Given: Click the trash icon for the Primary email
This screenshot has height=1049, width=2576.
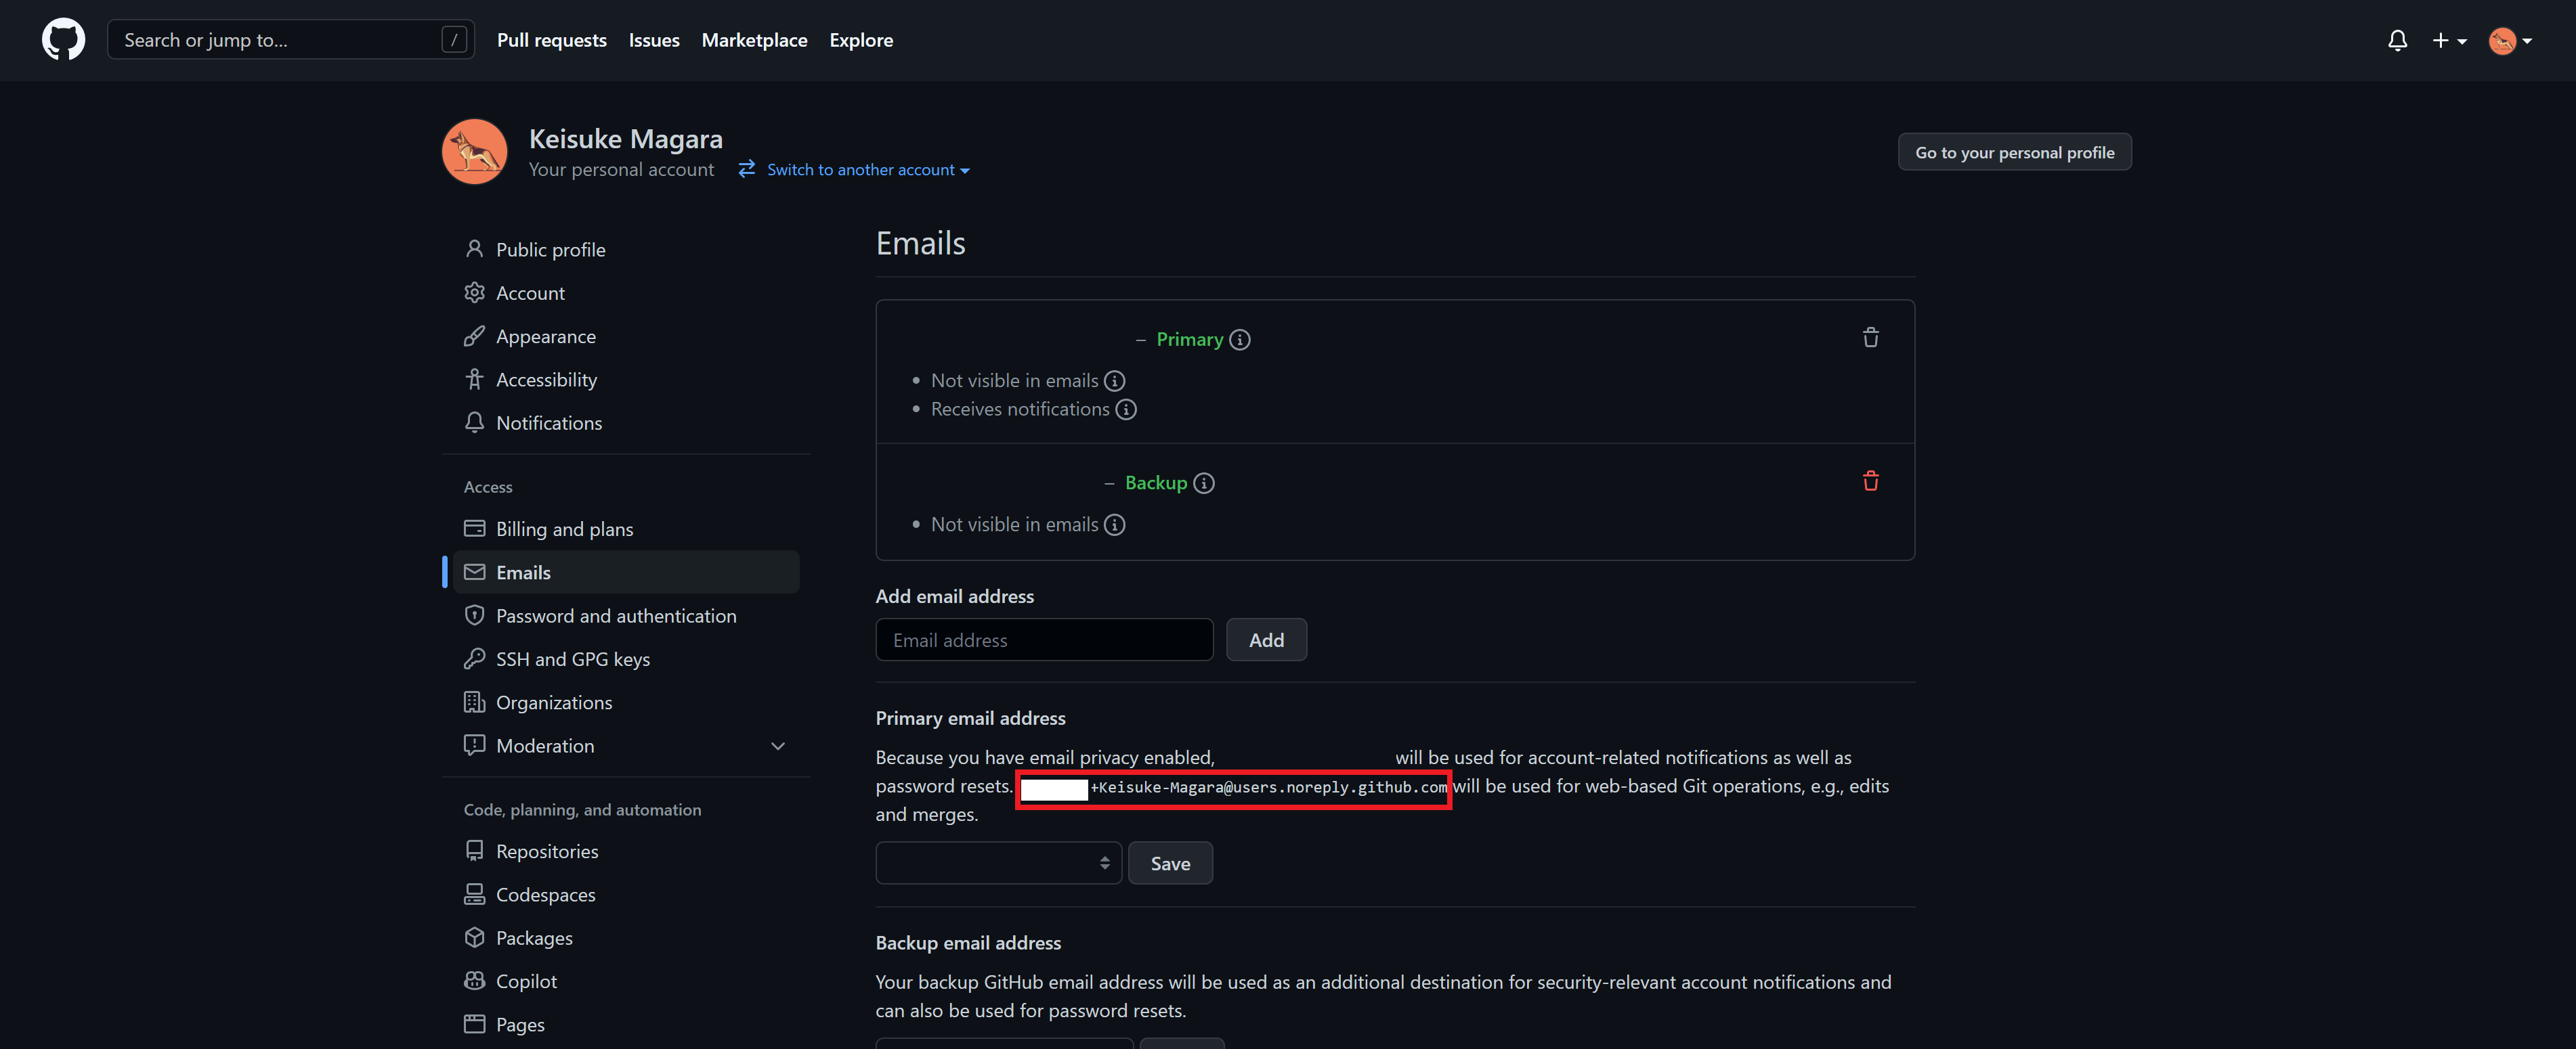Looking at the screenshot, I should click(1871, 338).
